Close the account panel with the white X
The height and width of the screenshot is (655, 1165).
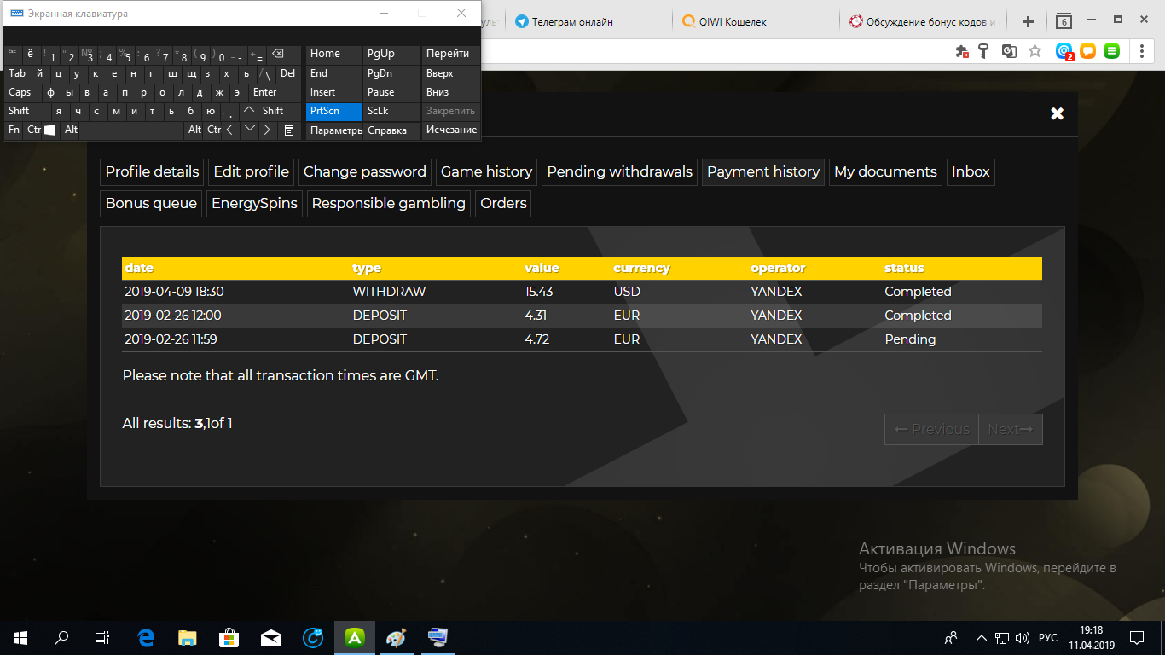coord(1057,113)
